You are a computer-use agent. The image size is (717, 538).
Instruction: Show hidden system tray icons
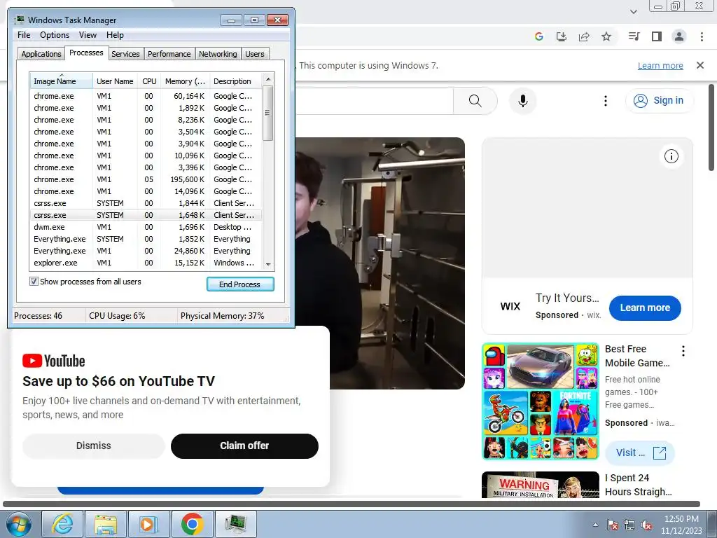tap(595, 525)
